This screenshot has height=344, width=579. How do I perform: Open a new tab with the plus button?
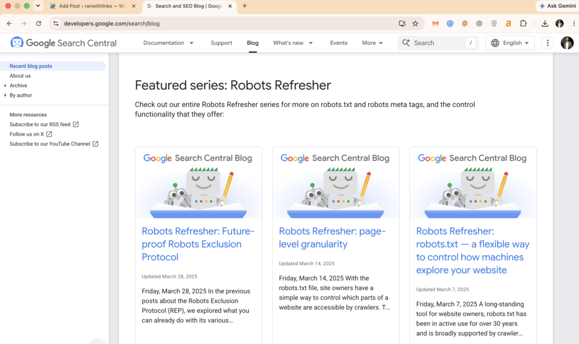pyautogui.click(x=244, y=6)
